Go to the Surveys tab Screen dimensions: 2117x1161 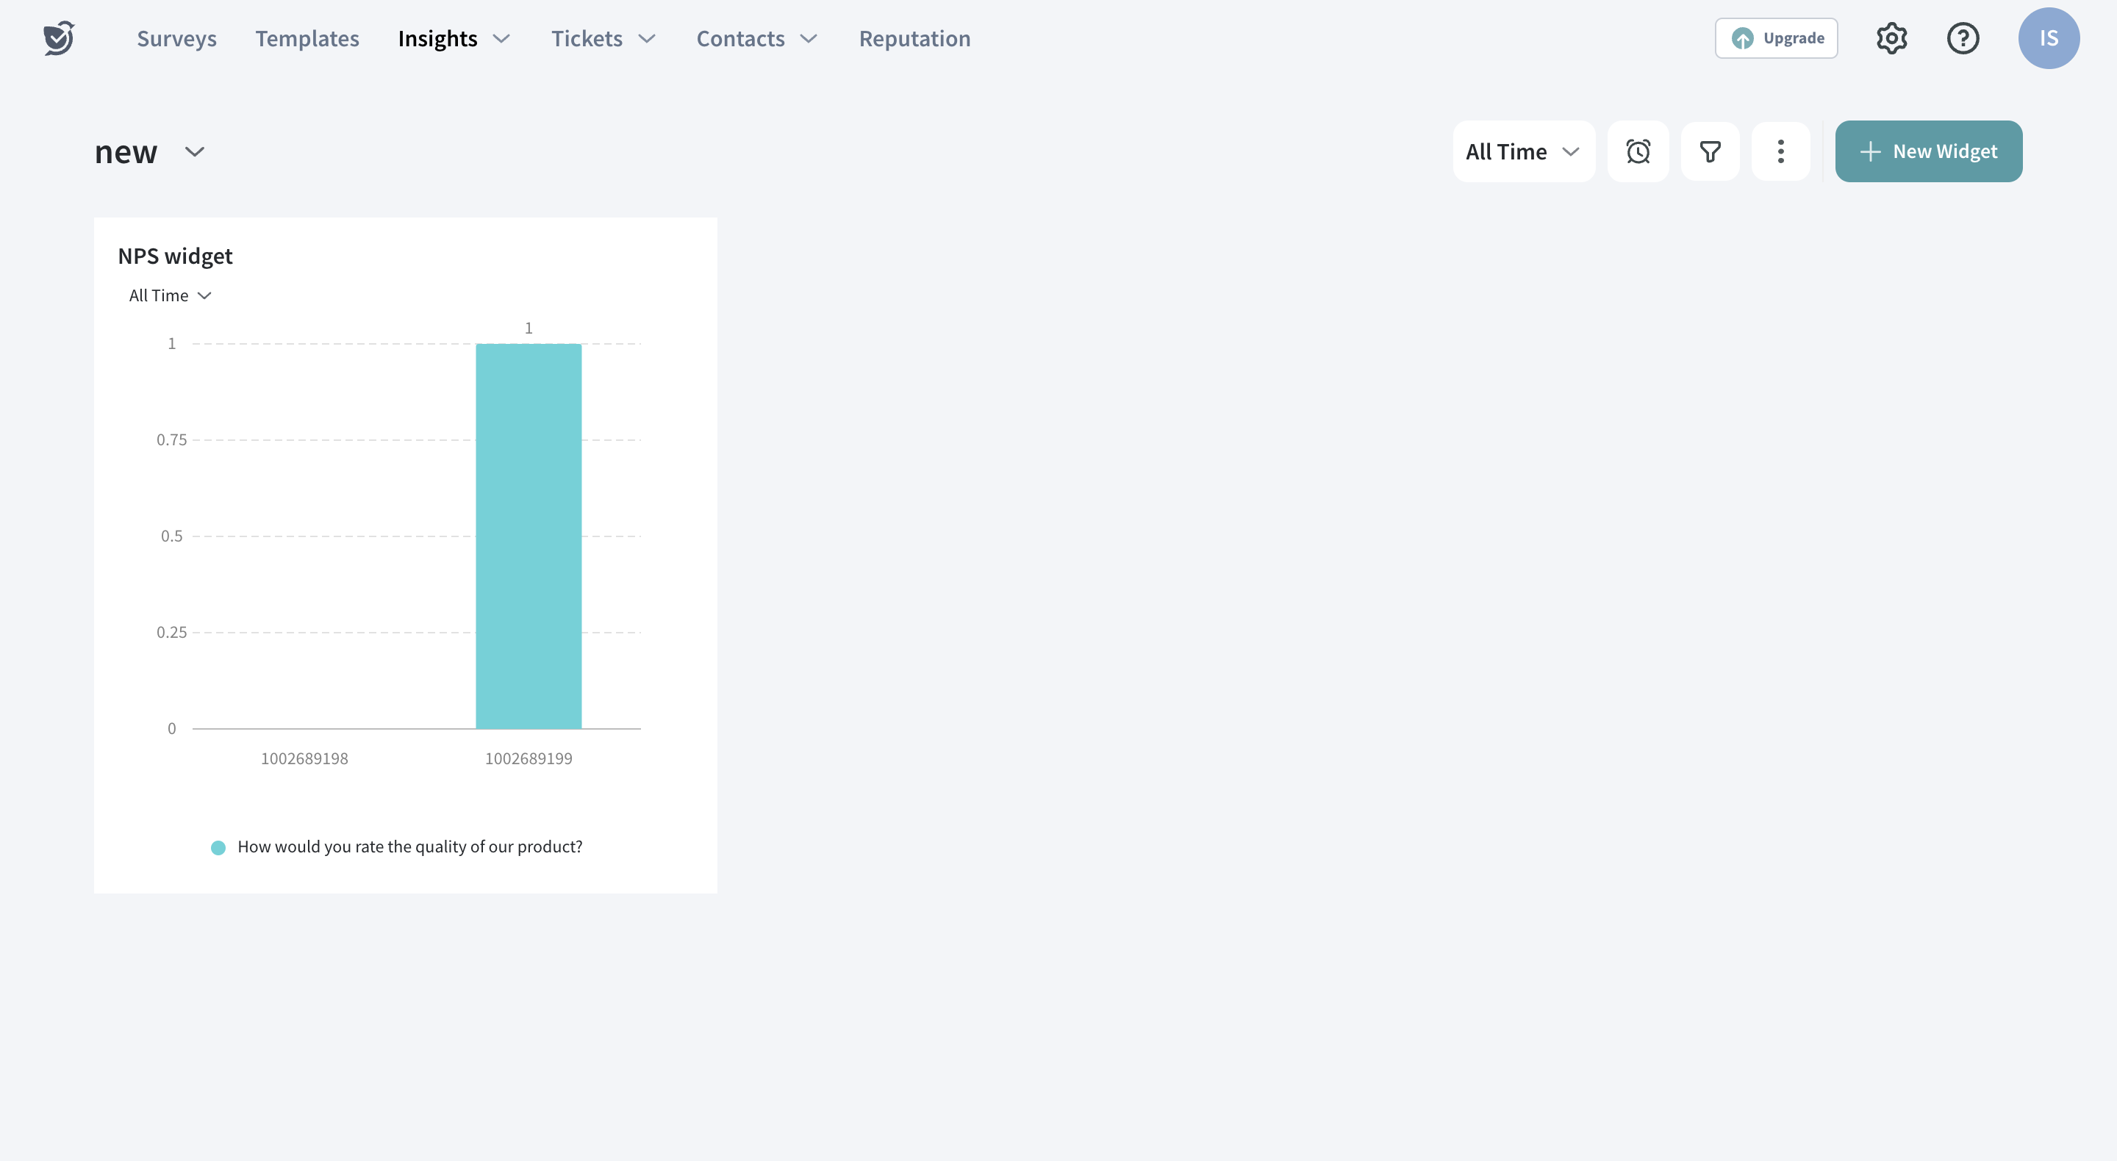(176, 39)
